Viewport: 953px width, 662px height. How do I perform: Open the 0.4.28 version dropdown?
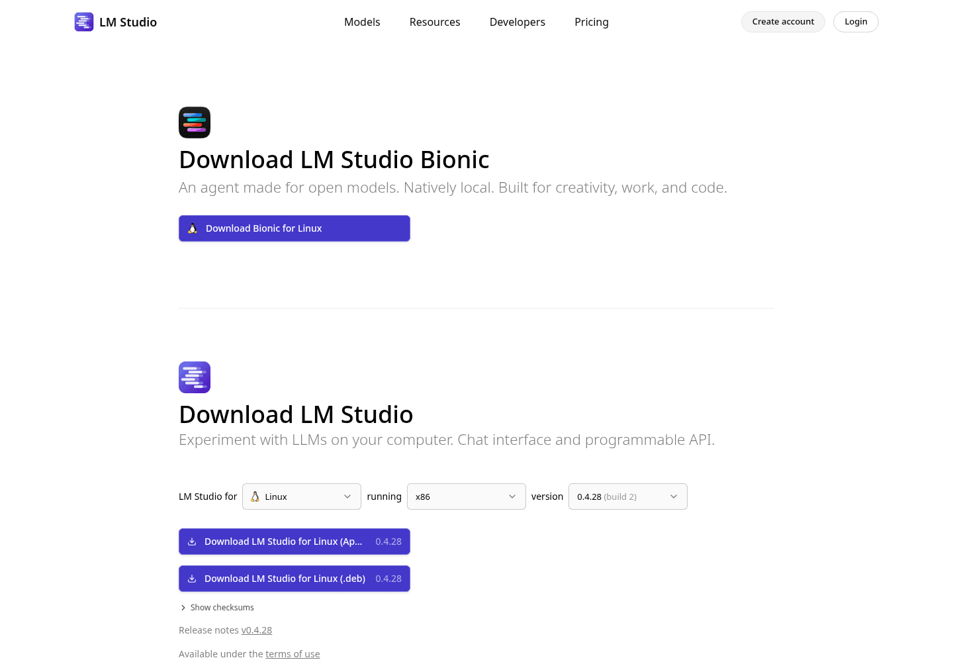(628, 496)
